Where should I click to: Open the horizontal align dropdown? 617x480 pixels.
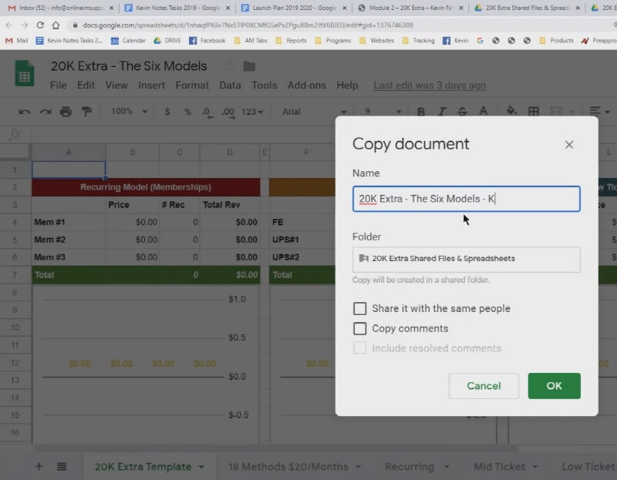tap(599, 112)
